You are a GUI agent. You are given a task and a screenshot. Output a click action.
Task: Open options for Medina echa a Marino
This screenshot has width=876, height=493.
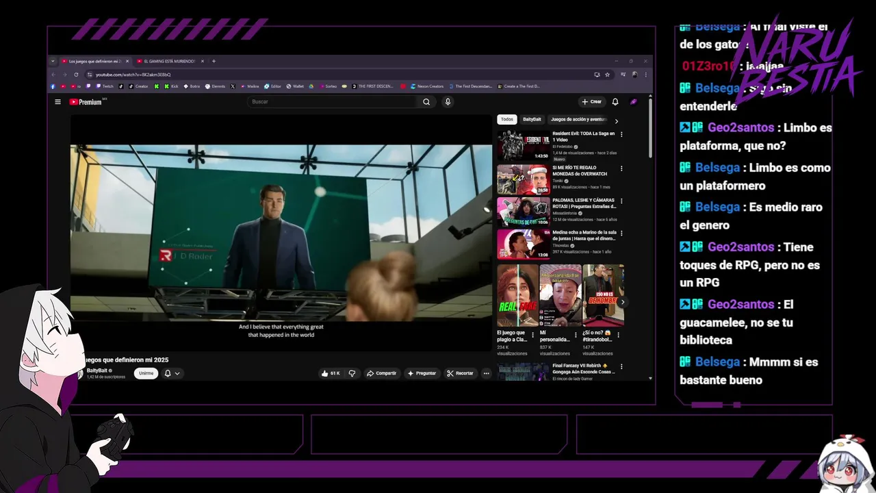point(621,233)
